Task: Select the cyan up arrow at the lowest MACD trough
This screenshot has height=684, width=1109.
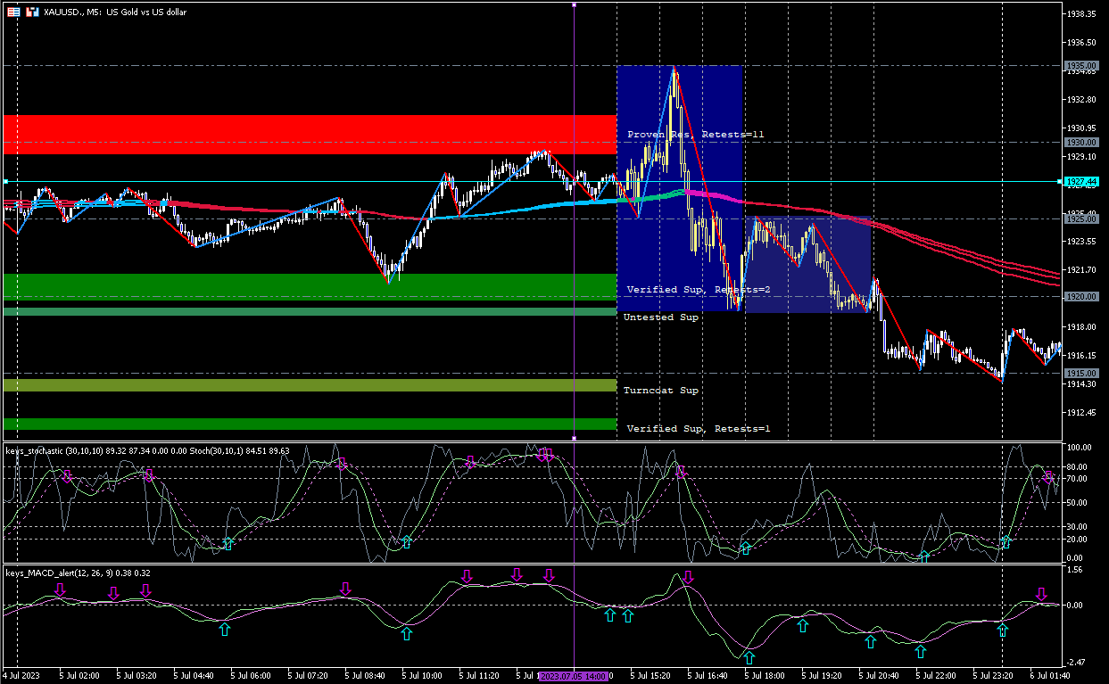Action: click(x=749, y=658)
